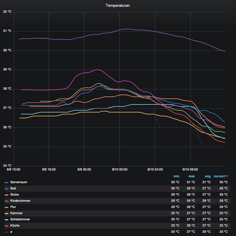Click the Flur green legend swatch
Image resolution: width=236 pixels, height=236 pixels.
6,207
